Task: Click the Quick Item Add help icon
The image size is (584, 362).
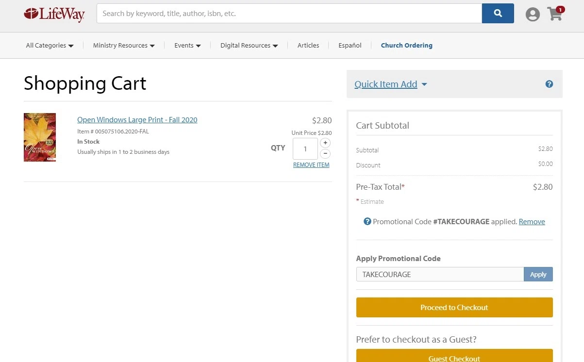Action: tap(549, 84)
